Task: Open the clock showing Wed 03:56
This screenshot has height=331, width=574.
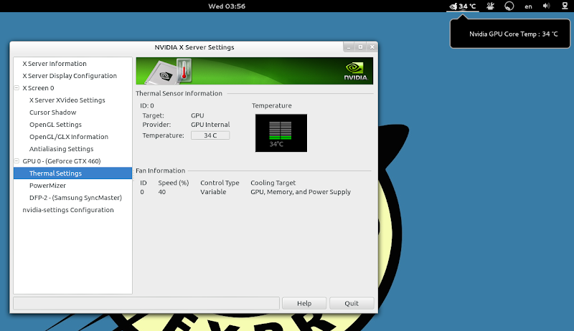Action: click(227, 6)
